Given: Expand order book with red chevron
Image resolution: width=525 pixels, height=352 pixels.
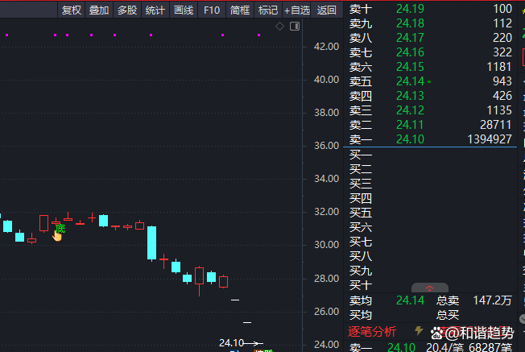Looking at the screenshot, I should coord(429,288).
